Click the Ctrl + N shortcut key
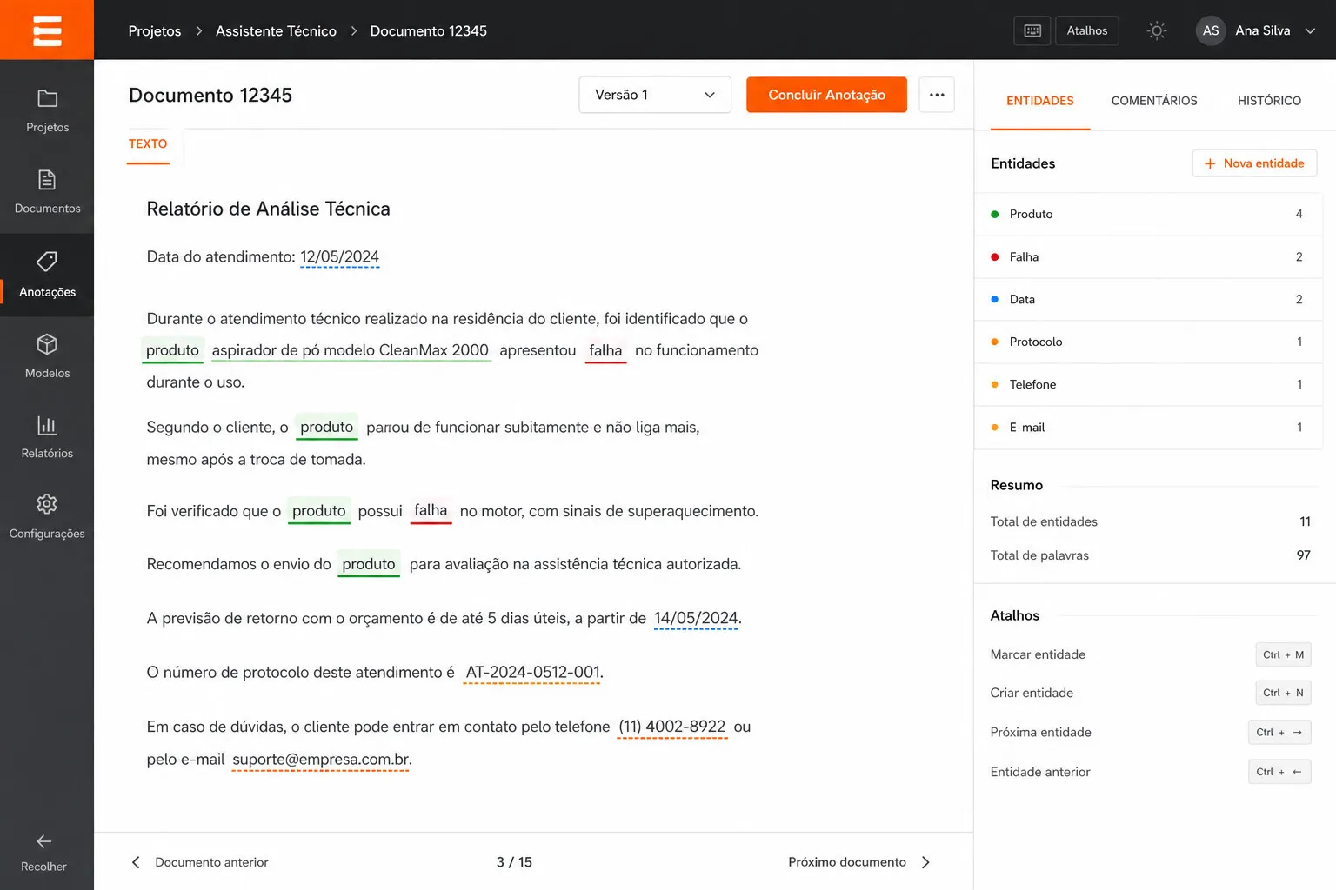 (x=1283, y=693)
